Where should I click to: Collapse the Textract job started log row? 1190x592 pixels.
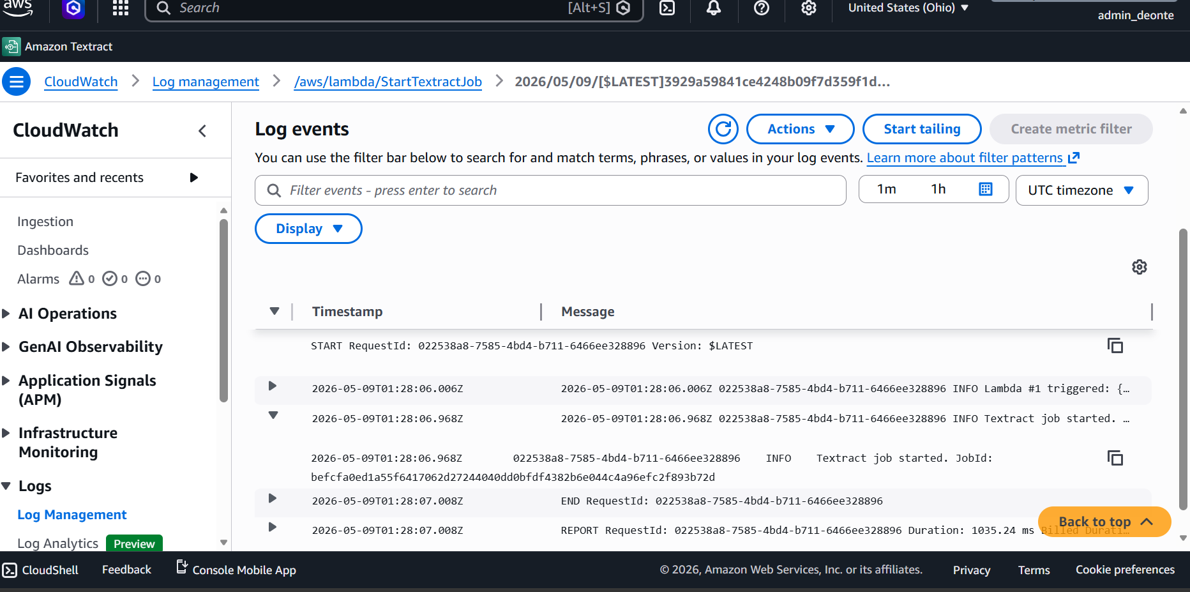(x=273, y=415)
